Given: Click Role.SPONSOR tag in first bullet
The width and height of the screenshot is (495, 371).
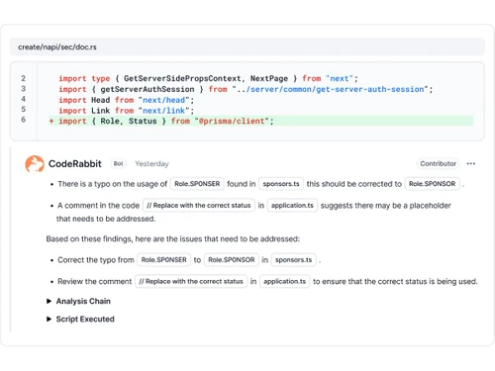Looking at the screenshot, I should [x=432, y=184].
